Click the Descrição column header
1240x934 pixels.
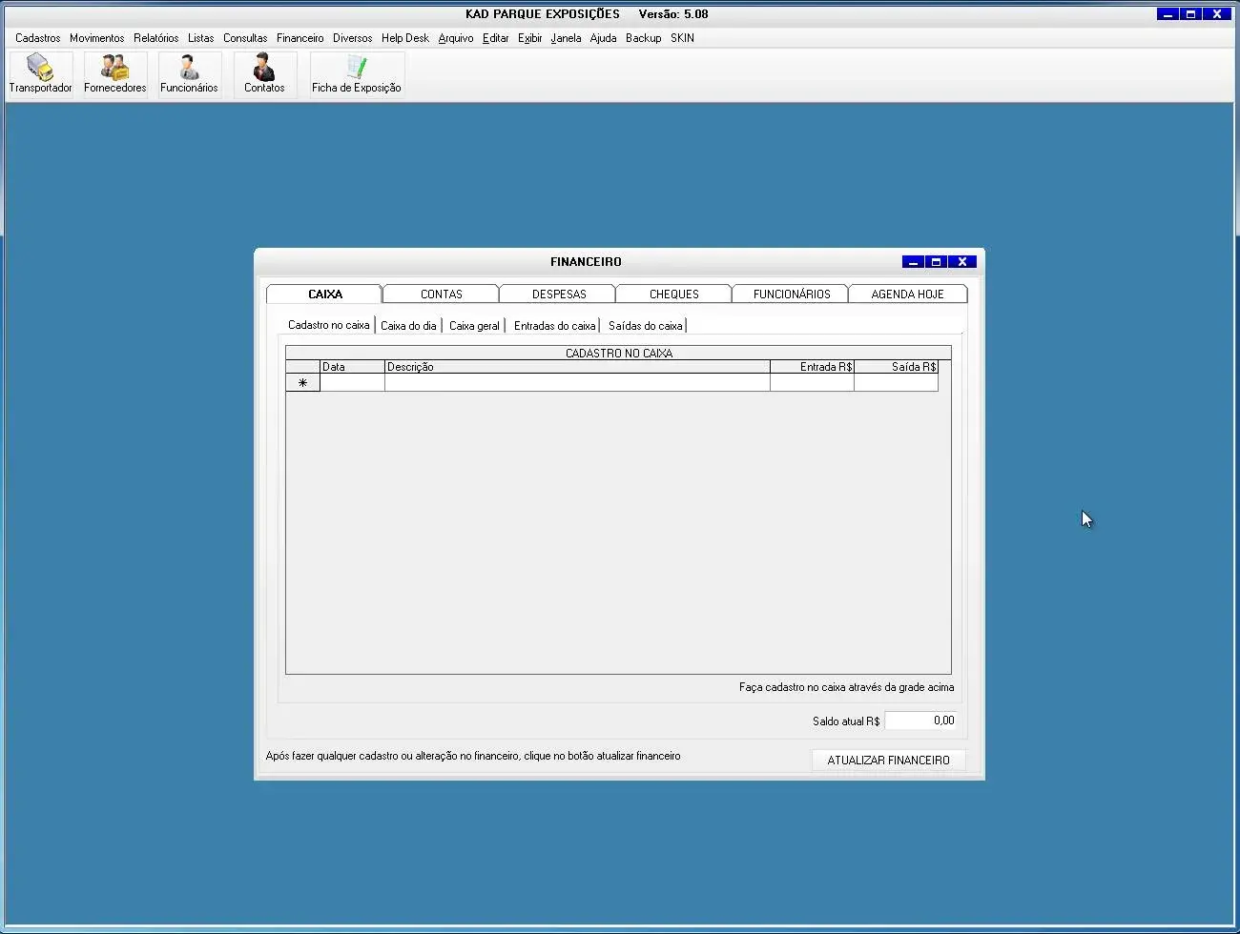[x=577, y=366]
